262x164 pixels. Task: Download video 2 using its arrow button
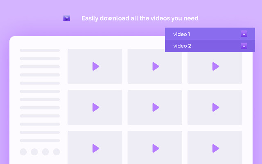[x=244, y=46]
